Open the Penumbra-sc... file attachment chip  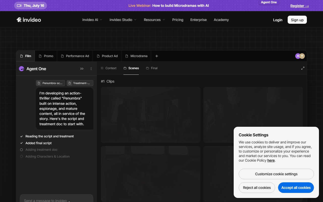pos(50,83)
